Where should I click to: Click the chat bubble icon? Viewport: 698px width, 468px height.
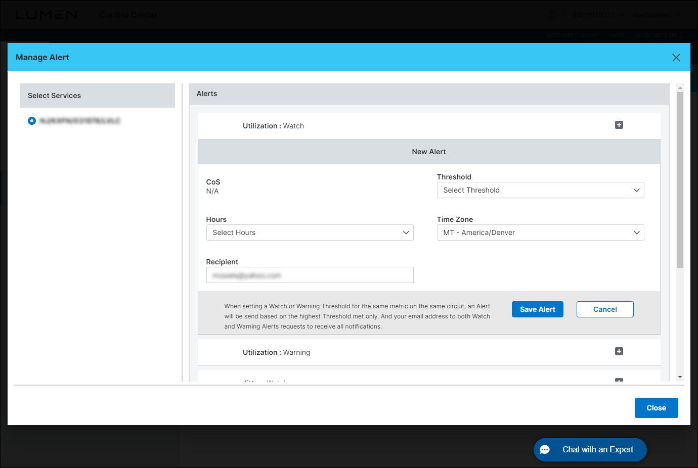coord(545,450)
